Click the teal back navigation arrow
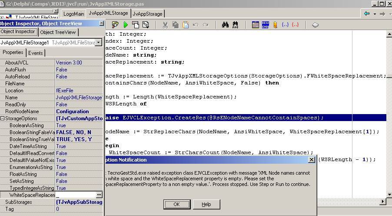 pyautogui.click(x=367, y=13)
